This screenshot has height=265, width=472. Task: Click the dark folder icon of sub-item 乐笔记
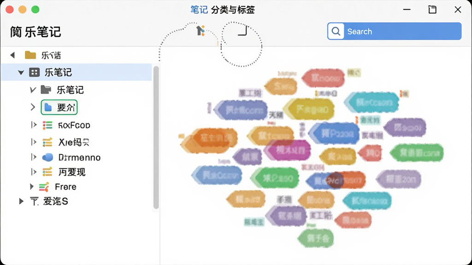(46, 90)
